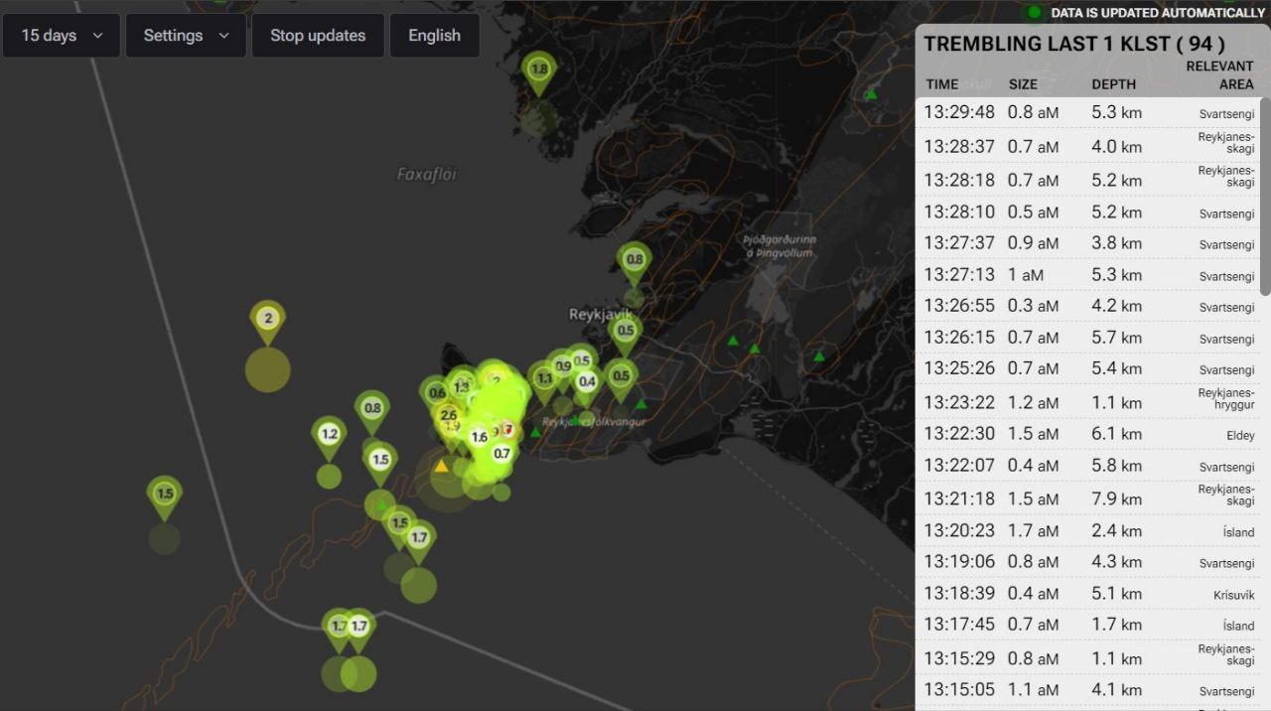Screen dimensions: 1271x711
Task: Click the earthquake list scrollbar thumb
Action: [x=1265, y=196]
